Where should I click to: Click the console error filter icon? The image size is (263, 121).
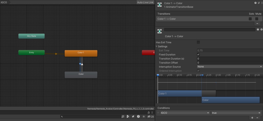tap(138, 117)
